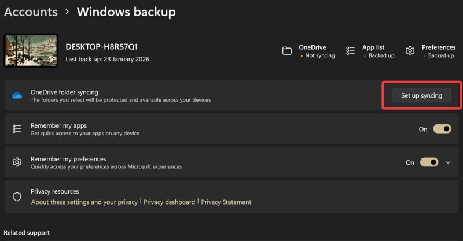This screenshot has width=463, height=241.
Task: Click the Remember my preferences gear icon
Action: pyautogui.click(x=17, y=162)
